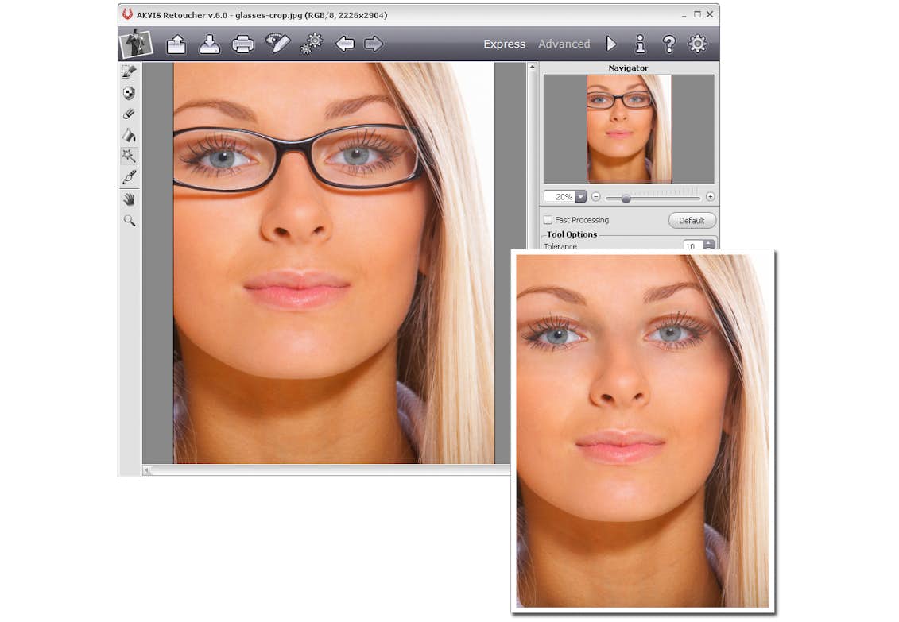The height and width of the screenshot is (622, 899).
Task: Open the 20% zoom dropdown
Action: pos(580,197)
